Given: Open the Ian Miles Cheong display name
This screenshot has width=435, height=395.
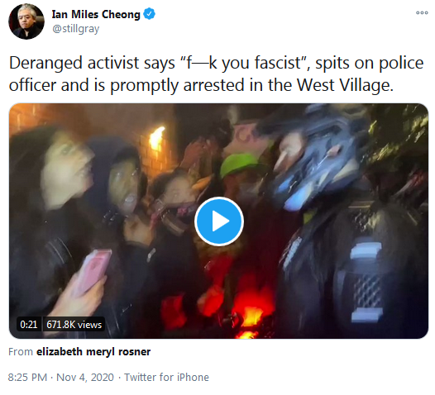Looking at the screenshot, I should pos(96,14).
